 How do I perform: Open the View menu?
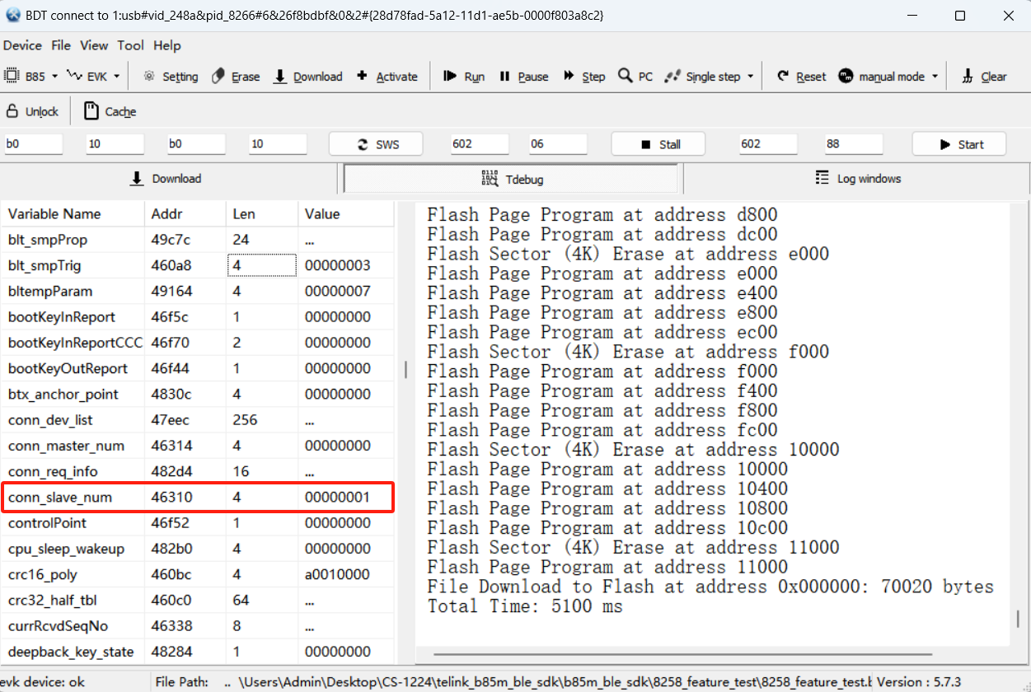click(x=94, y=45)
